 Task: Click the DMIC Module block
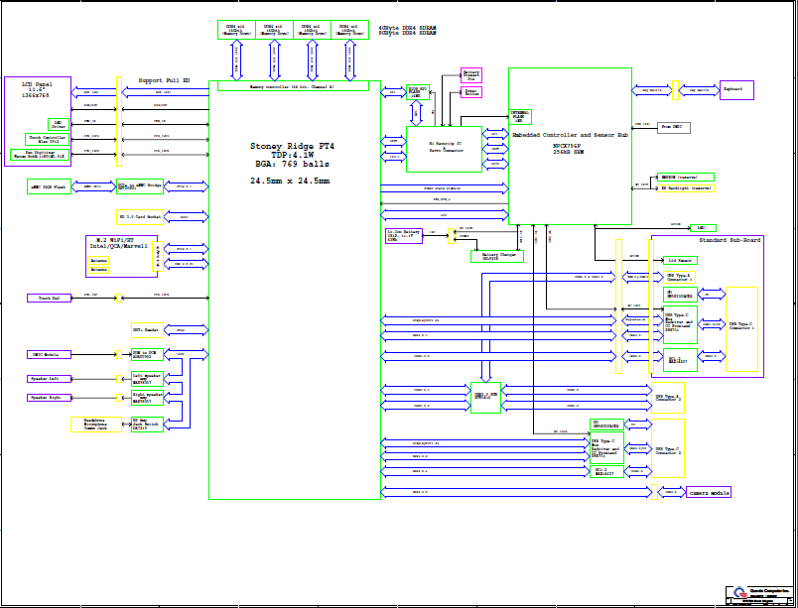(49, 354)
